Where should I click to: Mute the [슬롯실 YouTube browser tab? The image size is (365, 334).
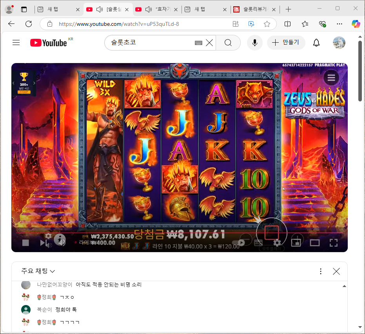coord(100,9)
